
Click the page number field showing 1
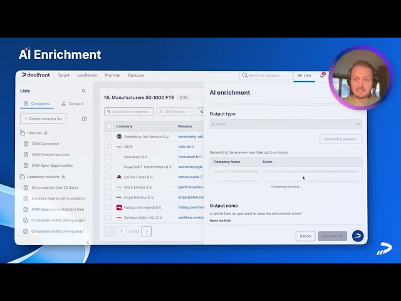(121, 231)
